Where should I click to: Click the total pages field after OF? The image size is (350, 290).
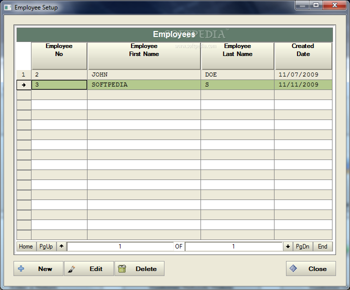pos(233,246)
